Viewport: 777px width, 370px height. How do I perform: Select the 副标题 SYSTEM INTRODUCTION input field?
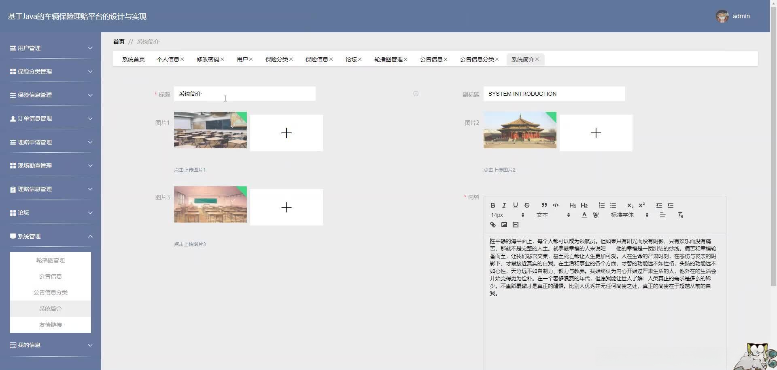click(554, 94)
